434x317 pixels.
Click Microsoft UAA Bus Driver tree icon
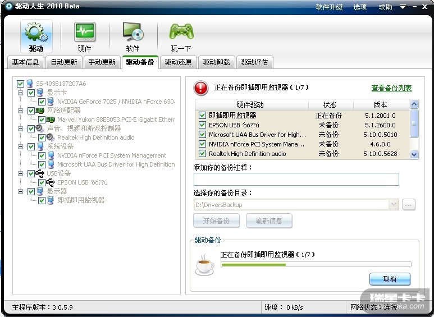[51, 164]
